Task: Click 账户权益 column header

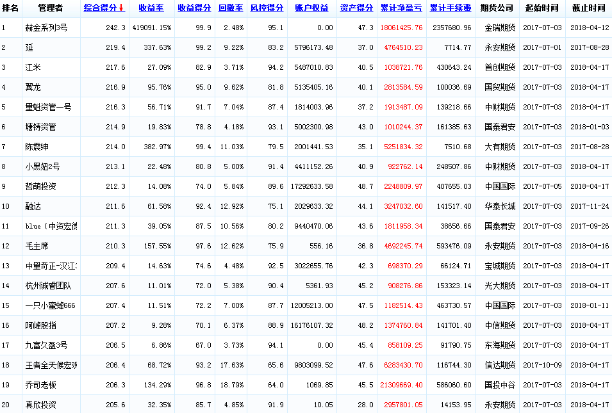Action: (311, 8)
